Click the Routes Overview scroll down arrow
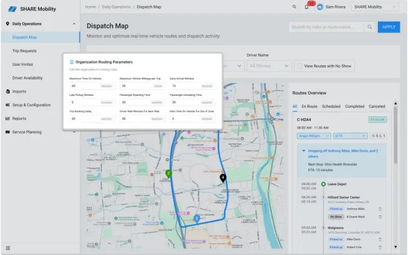 396,247
